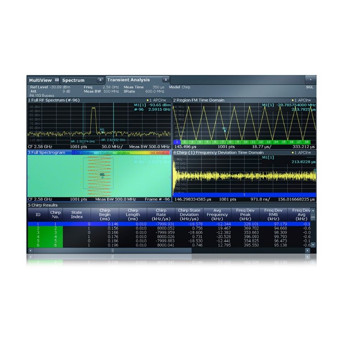Click the Ref Level value -30.09 dBm
The width and height of the screenshot is (343, 343).
(60, 87)
